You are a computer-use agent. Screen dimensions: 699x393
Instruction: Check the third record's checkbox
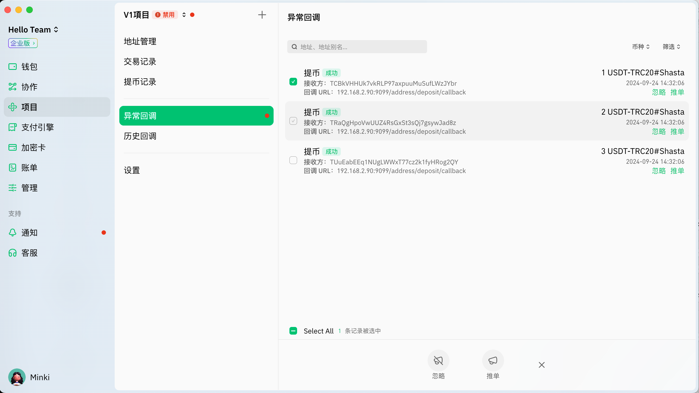pos(293,160)
